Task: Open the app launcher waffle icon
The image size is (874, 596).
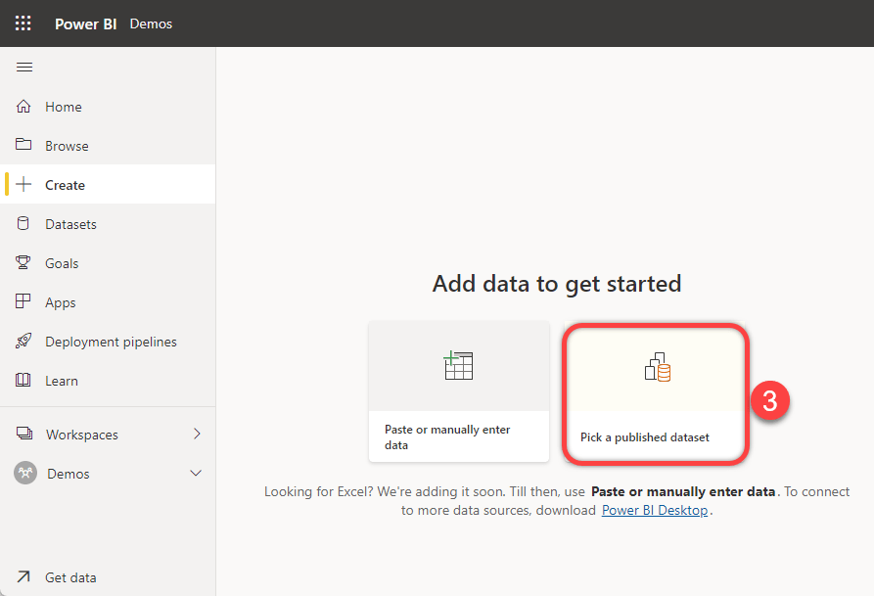Action: [x=23, y=23]
